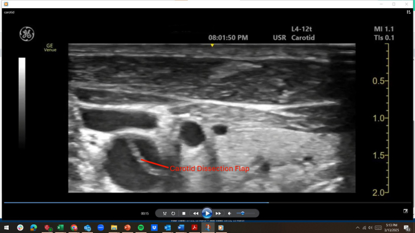Viewport: 415px width, 233px height.
Task: Open taskbar clock and date
Action: [391, 227]
